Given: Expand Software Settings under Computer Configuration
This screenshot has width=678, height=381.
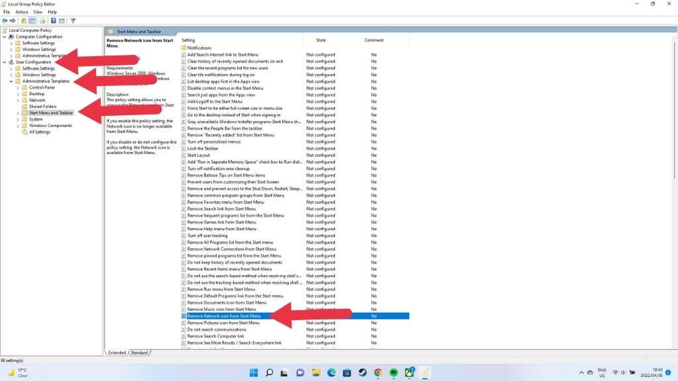Looking at the screenshot, I should [x=11, y=43].
